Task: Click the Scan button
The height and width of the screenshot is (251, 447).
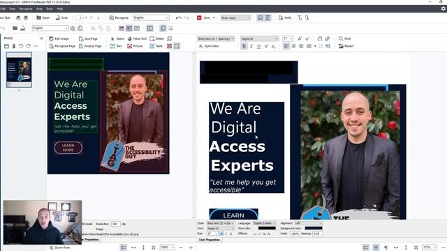Action: click(61, 17)
